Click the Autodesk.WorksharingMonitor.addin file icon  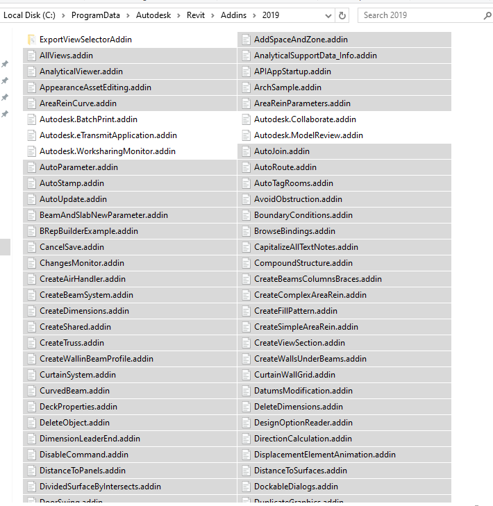[31, 151]
